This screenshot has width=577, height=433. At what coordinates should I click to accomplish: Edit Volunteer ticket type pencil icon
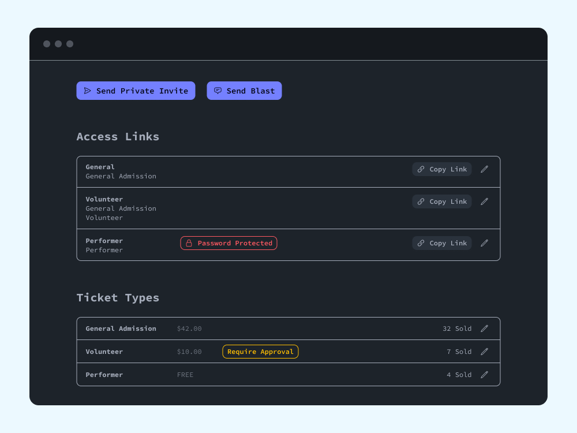(x=484, y=352)
